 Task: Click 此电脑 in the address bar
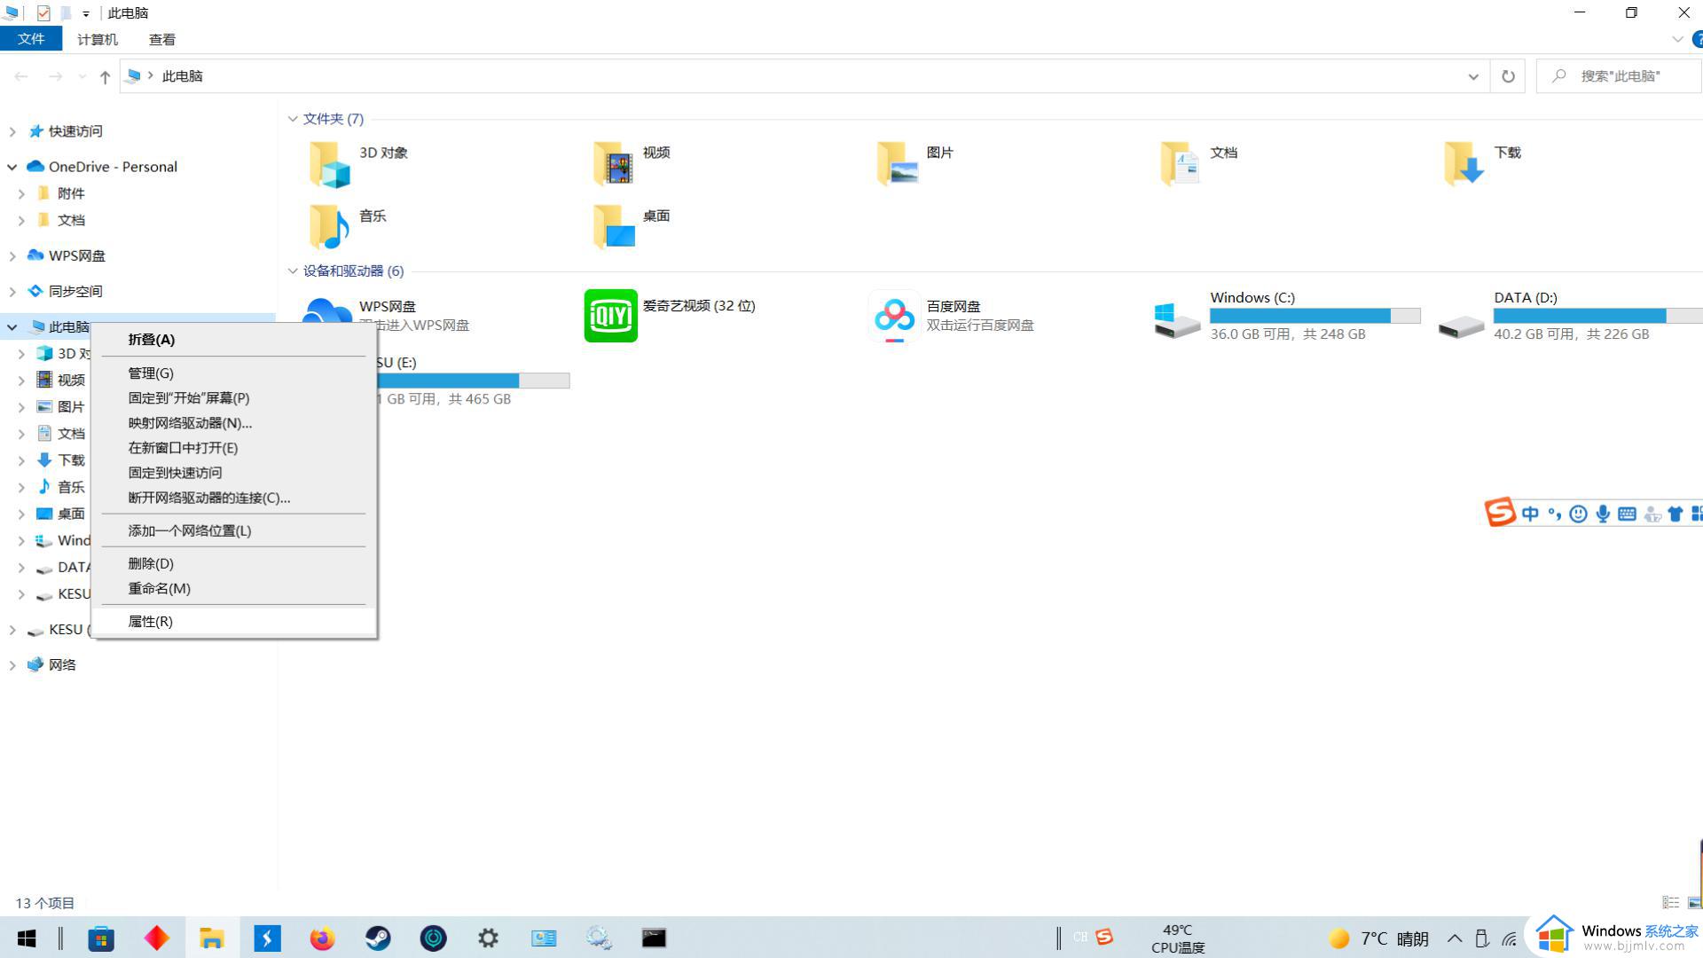pos(182,76)
